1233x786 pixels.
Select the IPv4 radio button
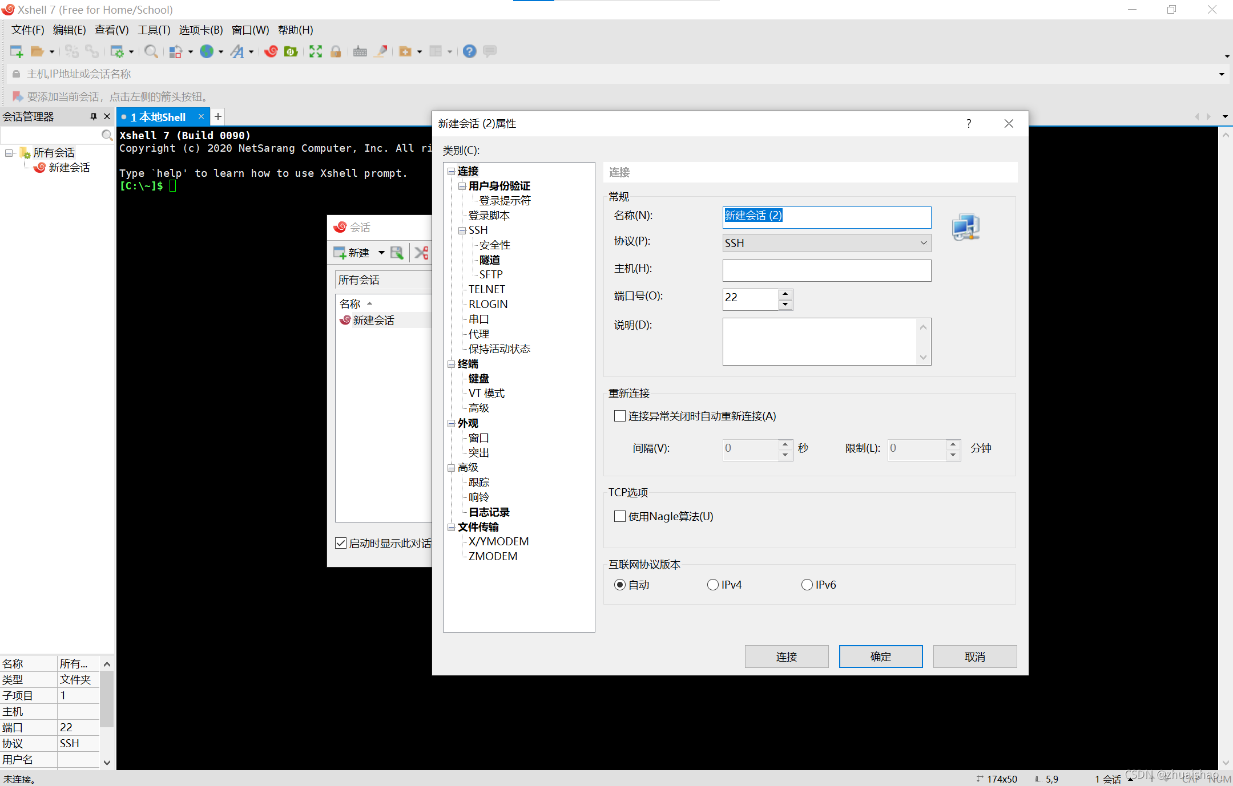click(x=712, y=585)
